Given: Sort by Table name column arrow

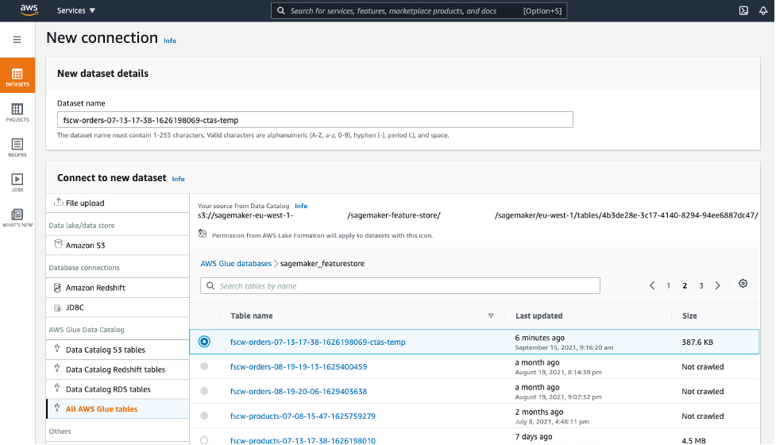Looking at the screenshot, I should click(x=491, y=315).
